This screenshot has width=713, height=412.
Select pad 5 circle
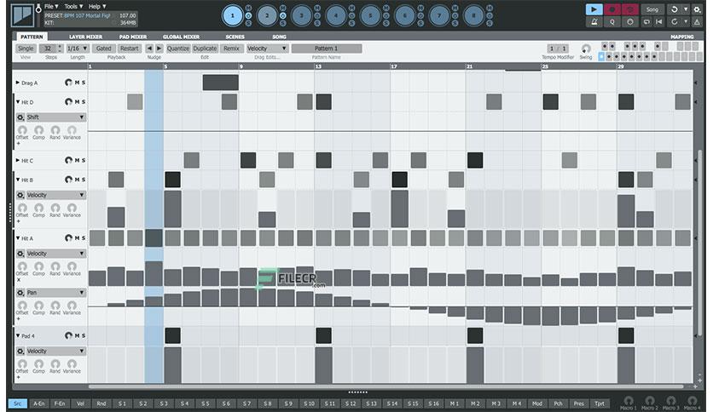(371, 15)
